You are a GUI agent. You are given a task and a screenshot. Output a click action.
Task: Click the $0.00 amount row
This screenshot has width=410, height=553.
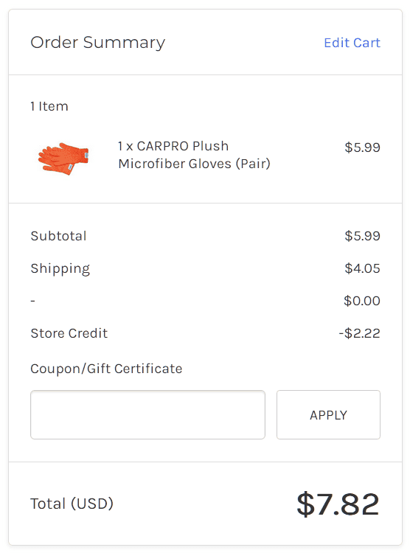pos(362,301)
